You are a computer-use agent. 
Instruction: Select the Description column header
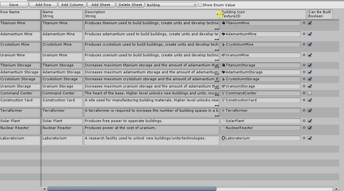pyautogui.click(x=151, y=14)
